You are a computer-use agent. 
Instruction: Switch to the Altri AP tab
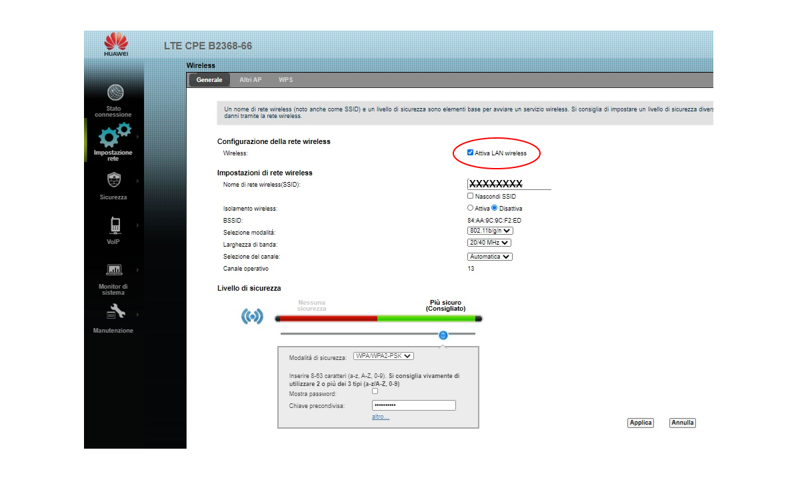[251, 80]
